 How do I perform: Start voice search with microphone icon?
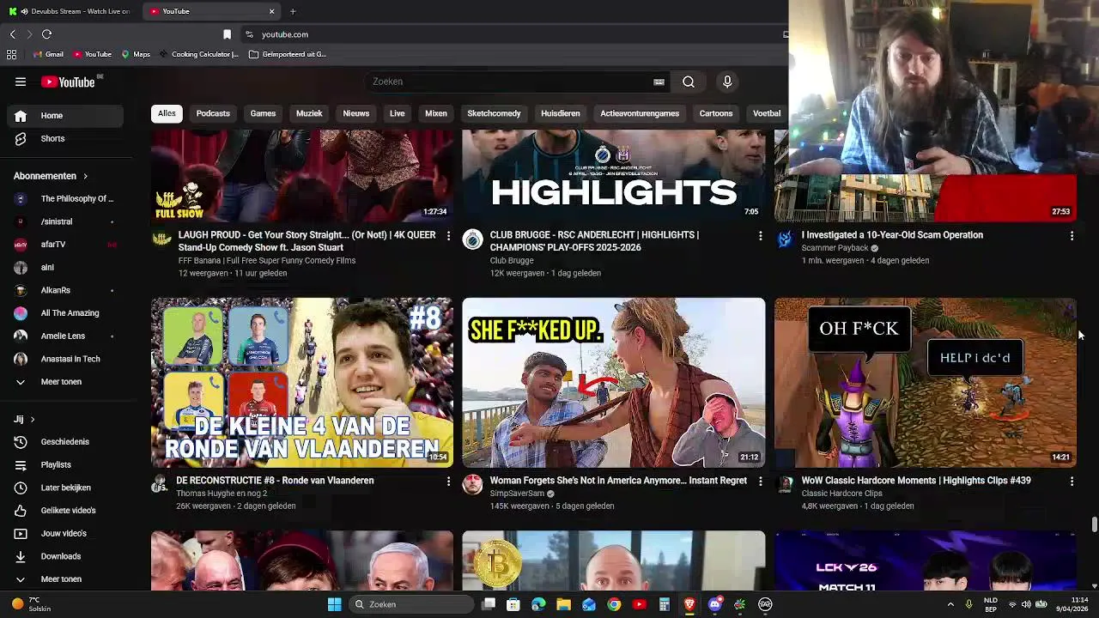click(727, 82)
